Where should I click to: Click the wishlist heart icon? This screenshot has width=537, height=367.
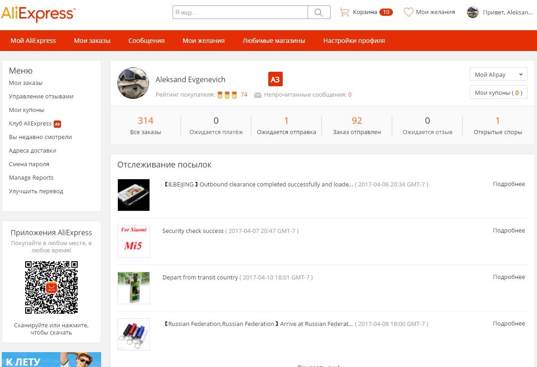coord(408,12)
